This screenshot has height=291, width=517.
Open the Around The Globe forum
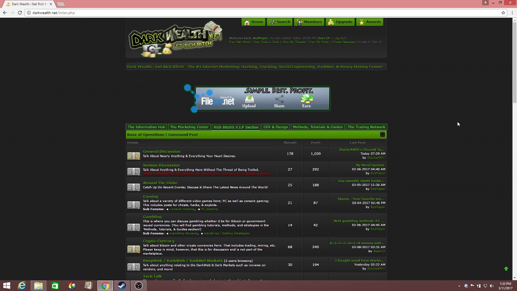[x=160, y=183]
